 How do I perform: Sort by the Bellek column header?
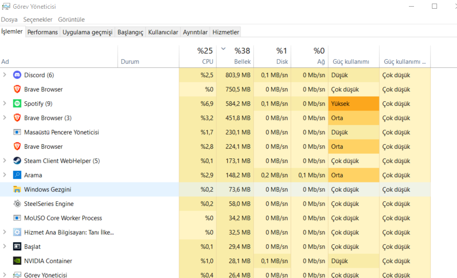[235, 57]
